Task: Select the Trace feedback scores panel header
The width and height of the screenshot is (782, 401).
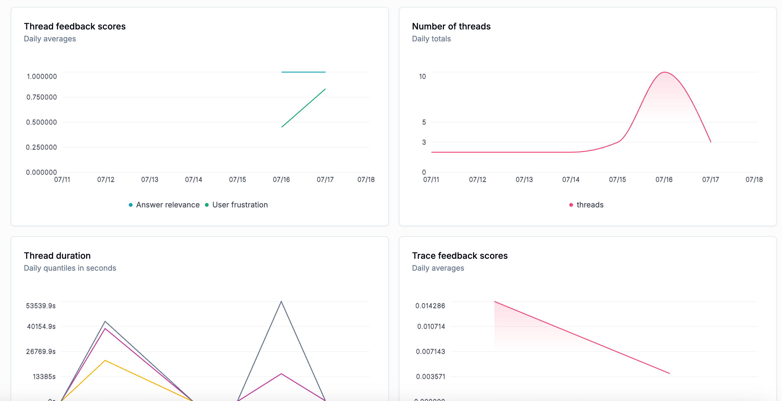Action: pyautogui.click(x=460, y=255)
